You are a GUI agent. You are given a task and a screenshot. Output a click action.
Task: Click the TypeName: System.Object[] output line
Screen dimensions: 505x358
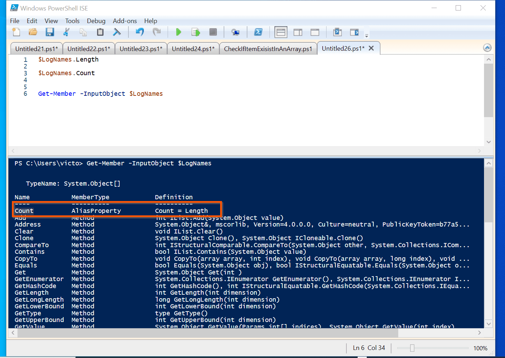pyautogui.click(x=73, y=184)
